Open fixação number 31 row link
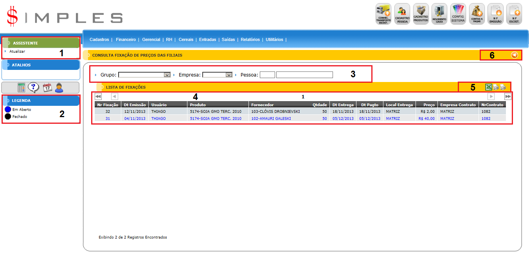The width and height of the screenshot is (529, 253). tap(108, 119)
